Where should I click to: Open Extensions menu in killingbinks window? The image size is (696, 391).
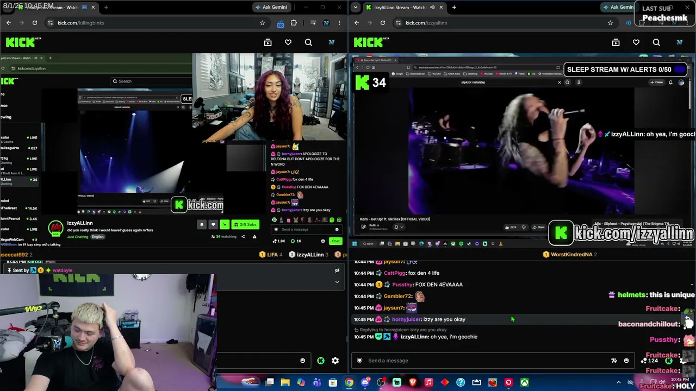[294, 23]
